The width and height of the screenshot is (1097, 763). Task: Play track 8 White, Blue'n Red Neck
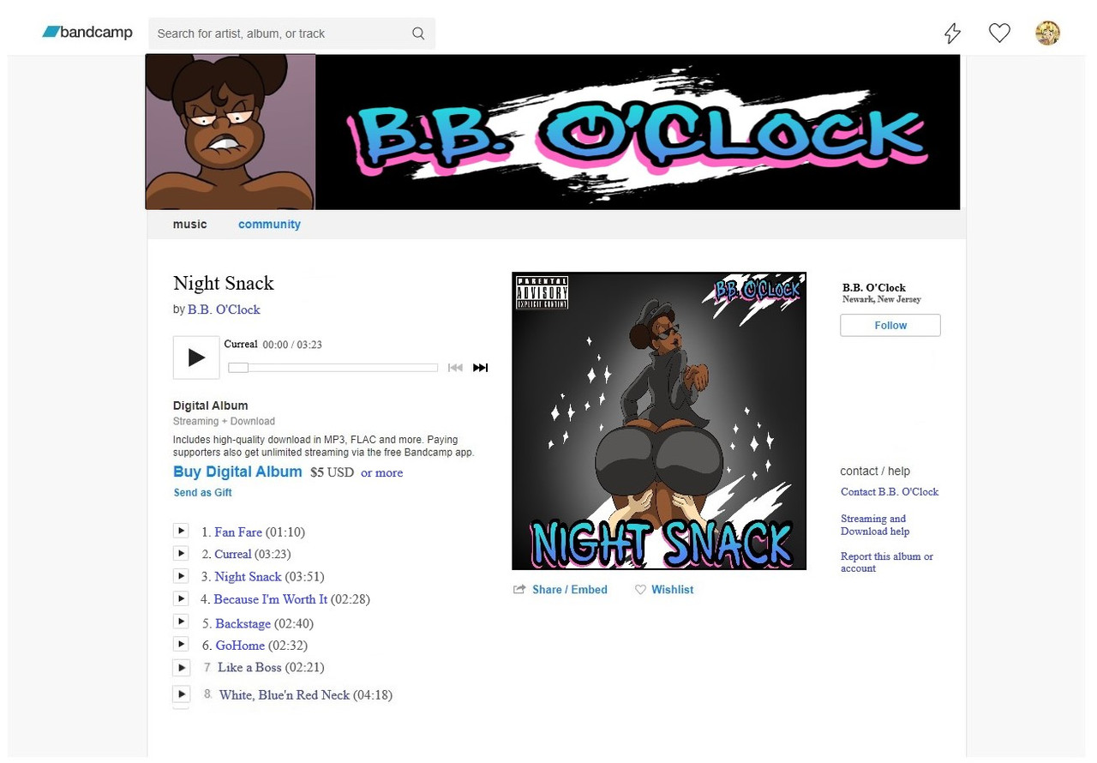click(x=181, y=694)
